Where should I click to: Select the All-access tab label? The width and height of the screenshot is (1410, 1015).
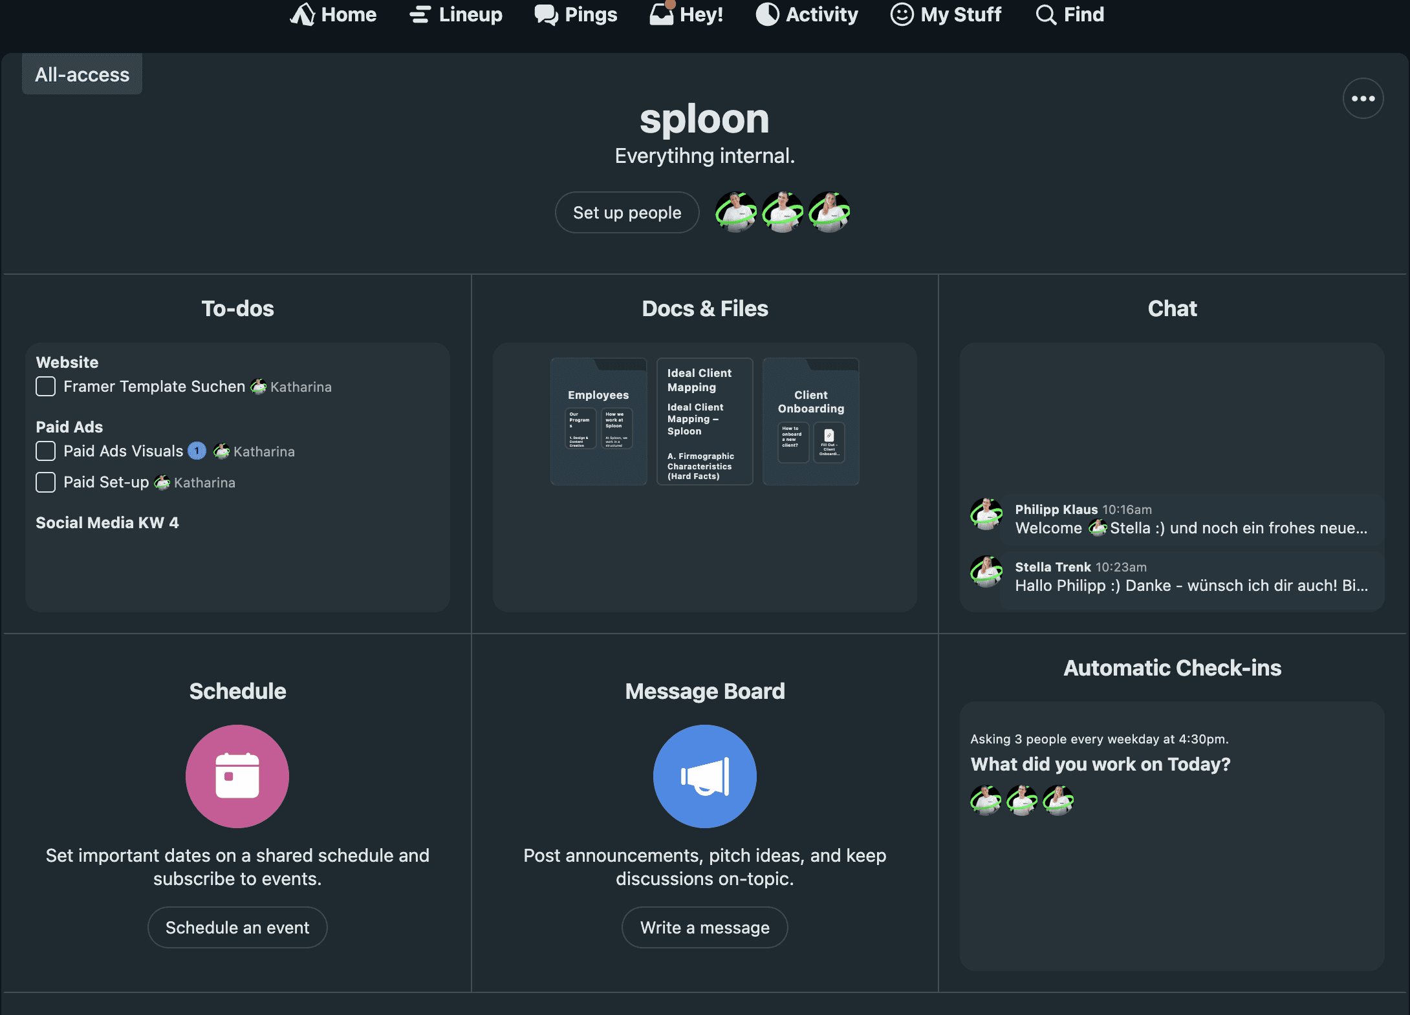[x=82, y=75]
